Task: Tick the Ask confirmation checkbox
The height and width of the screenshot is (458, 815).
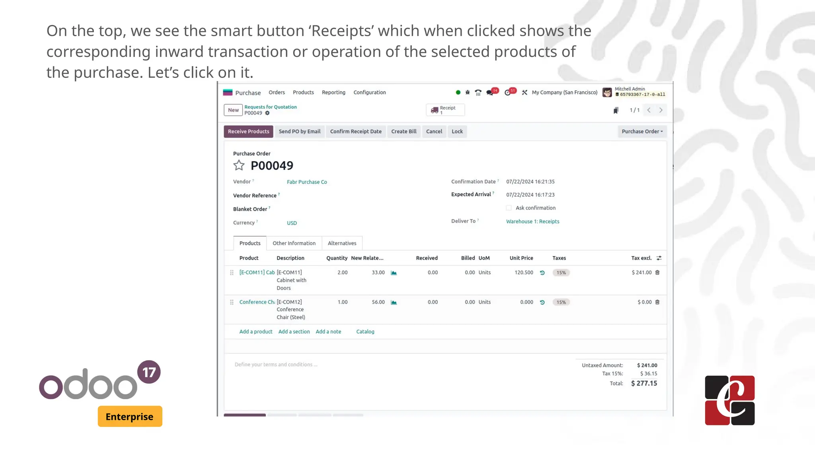Action: pyautogui.click(x=509, y=208)
